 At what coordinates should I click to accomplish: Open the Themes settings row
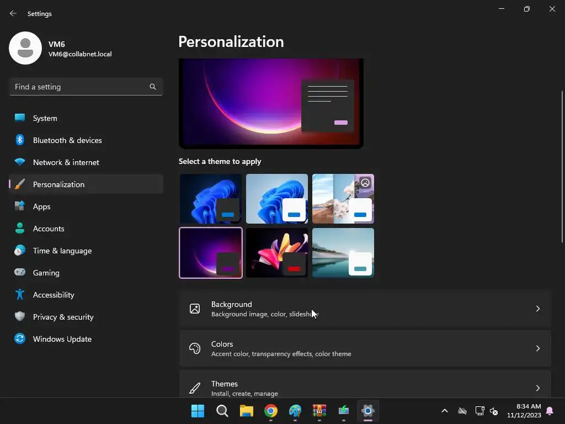365,384
